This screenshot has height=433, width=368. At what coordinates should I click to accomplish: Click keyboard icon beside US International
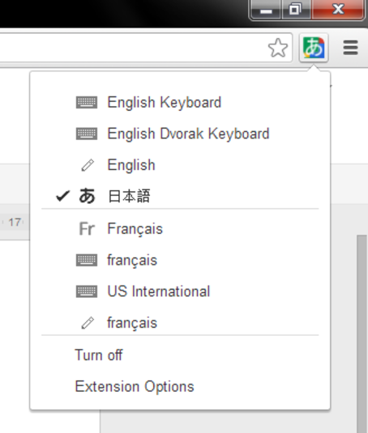[x=87, y=291]
